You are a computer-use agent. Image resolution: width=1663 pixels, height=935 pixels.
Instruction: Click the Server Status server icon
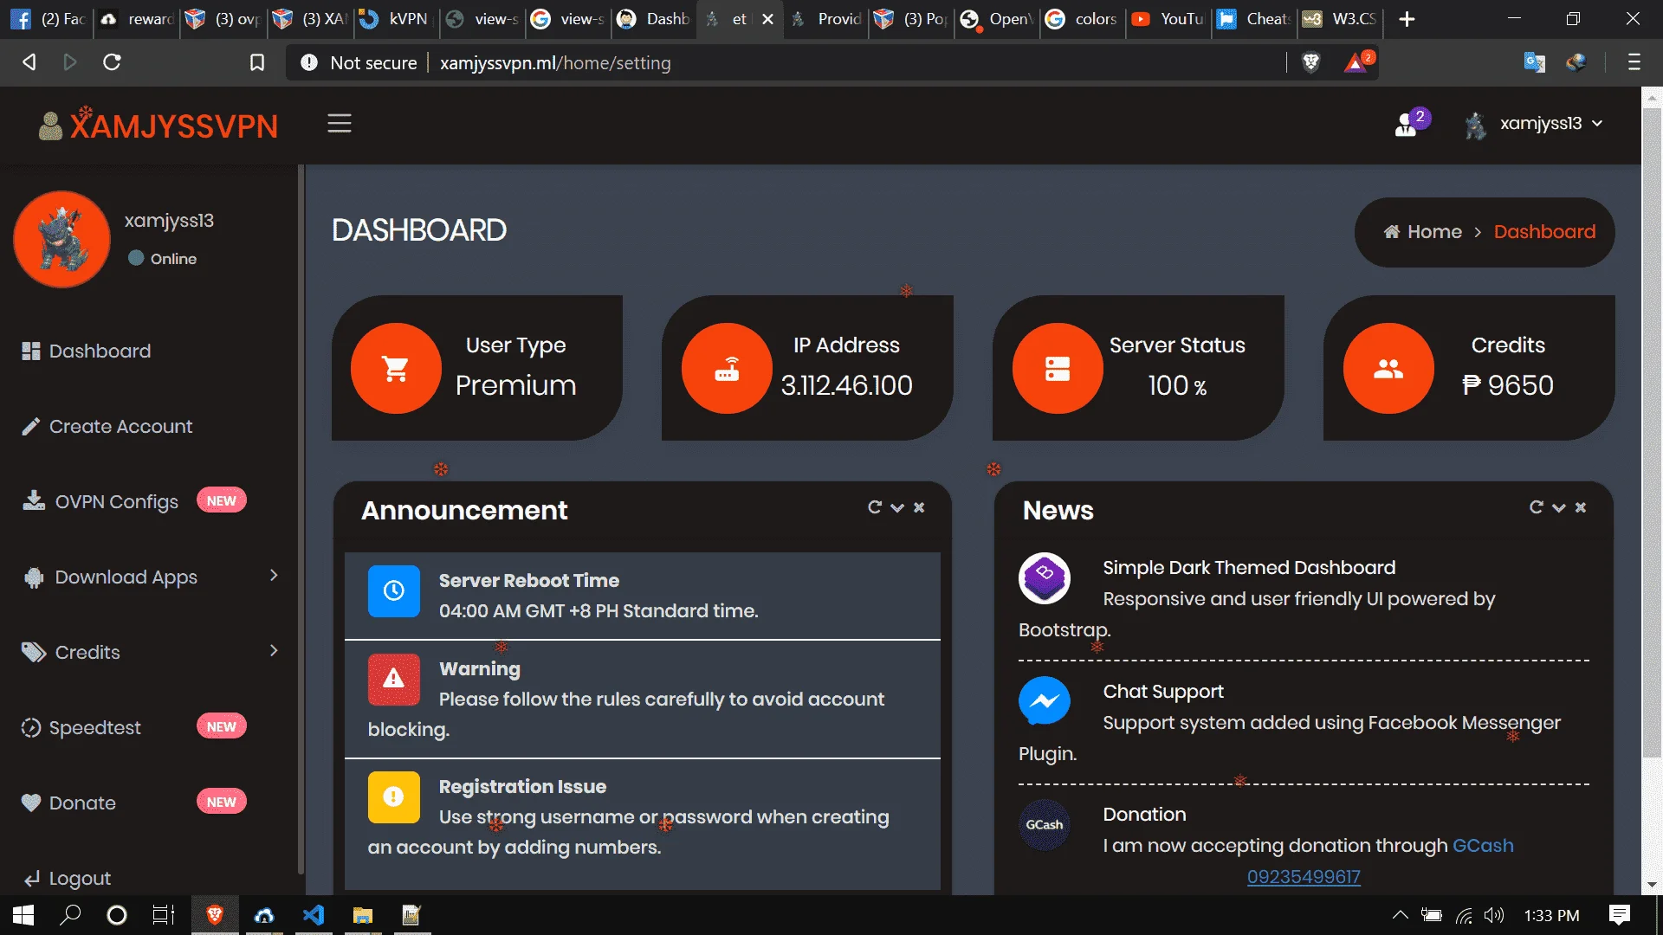click(1058, 369)
